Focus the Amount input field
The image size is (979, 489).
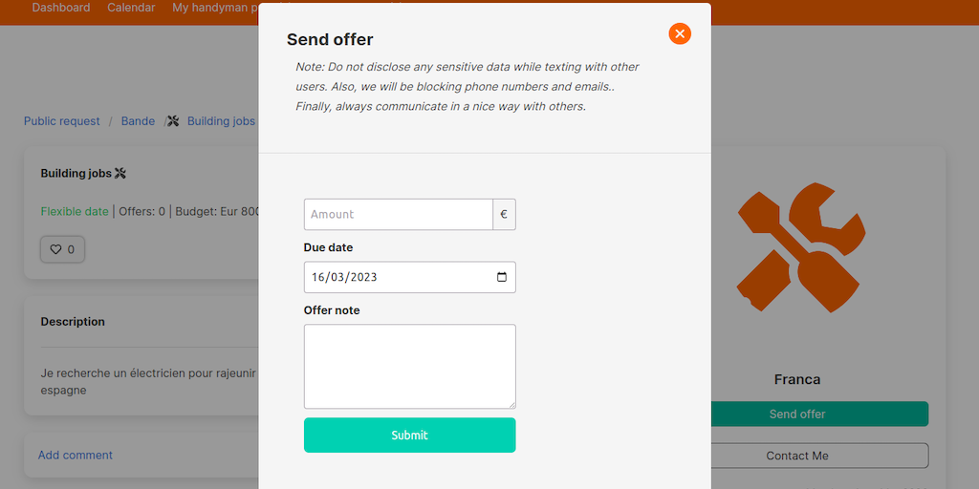tap(398, 214)
